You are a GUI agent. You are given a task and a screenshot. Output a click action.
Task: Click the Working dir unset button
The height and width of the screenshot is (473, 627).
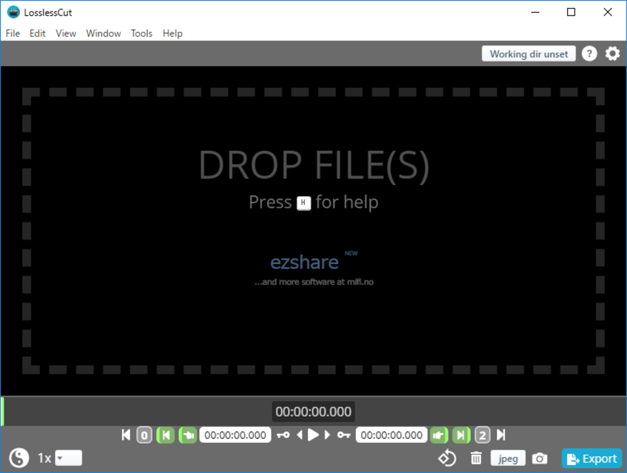(529, 54)
